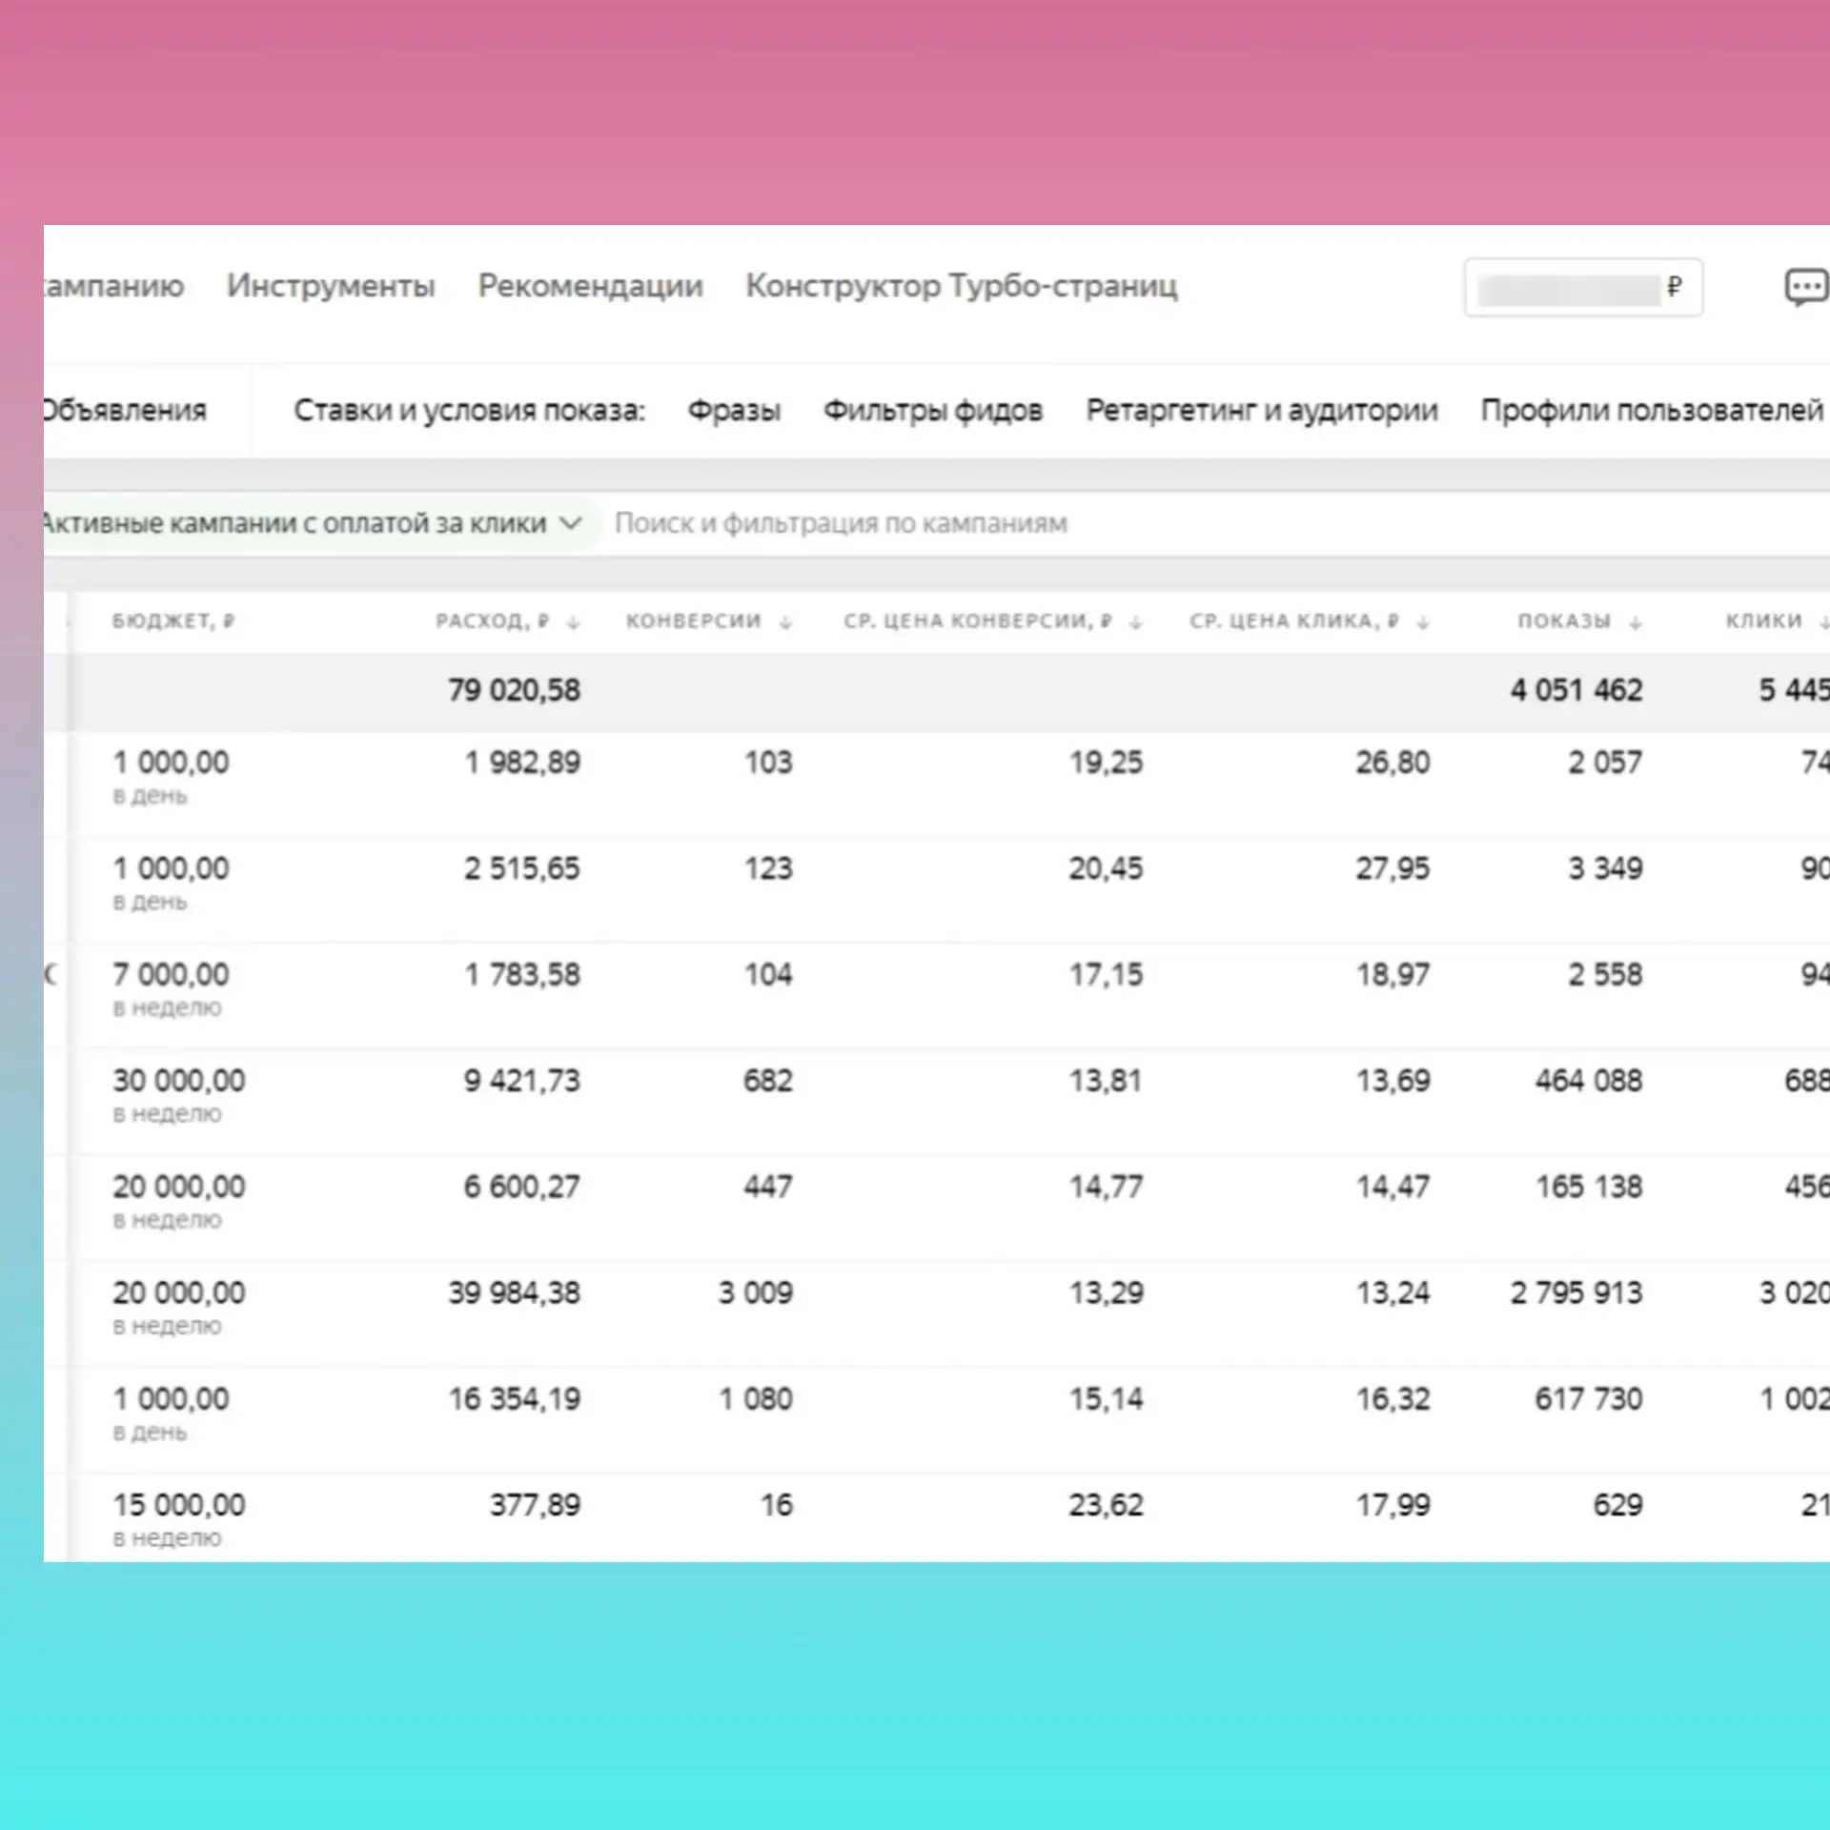The image size is (1830, 1830).
Task: Click spend value 377,89
Action: (x=535, y=1505)
